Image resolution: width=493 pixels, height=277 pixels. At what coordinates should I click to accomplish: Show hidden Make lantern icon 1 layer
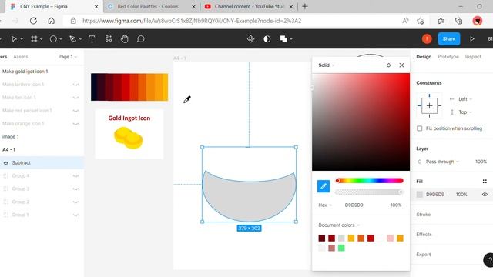[x=75, y=85]
